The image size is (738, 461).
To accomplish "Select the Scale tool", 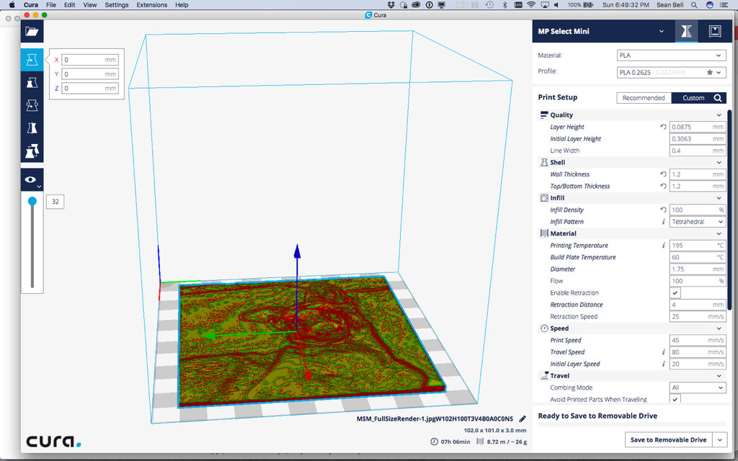I will point(32,83).
